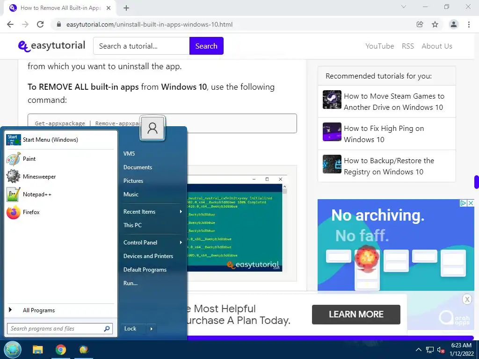Click the Steam tutorial thumbnail
Viewport: 479px width, 359px height.
point(332,100)
